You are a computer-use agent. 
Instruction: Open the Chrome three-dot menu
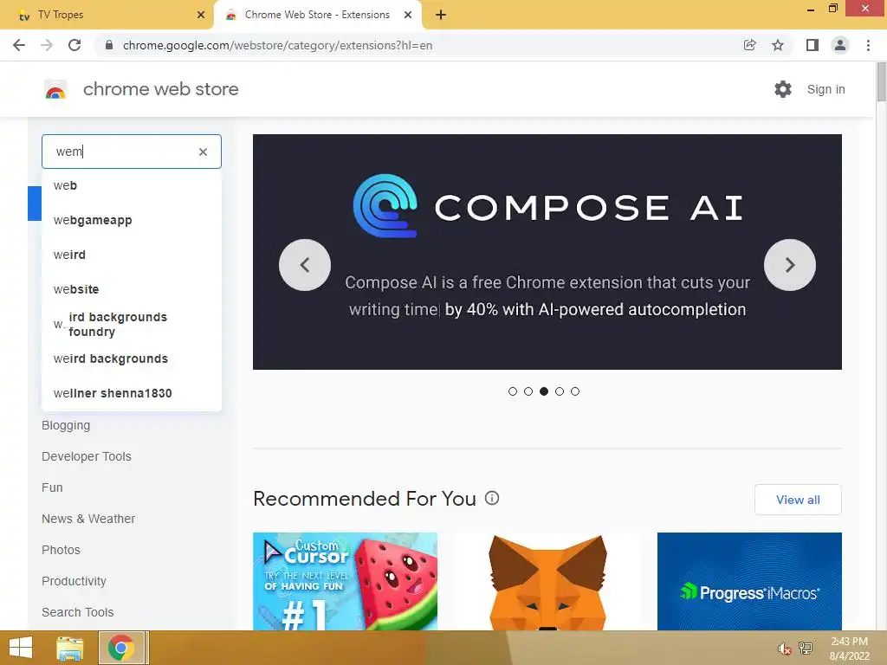[868, 45]
